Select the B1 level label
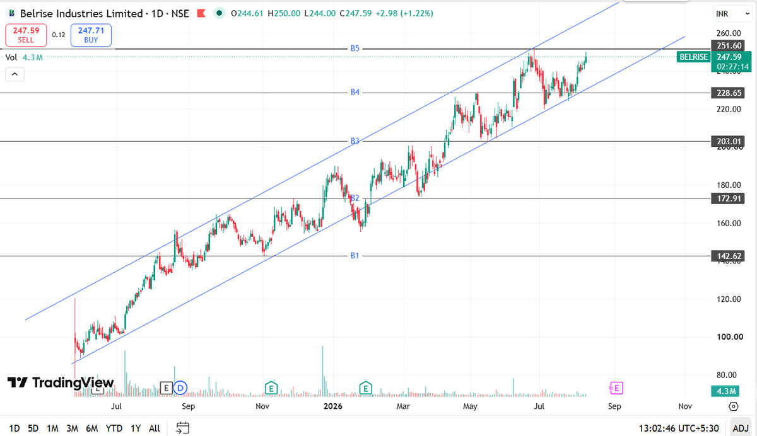Image resolution: width=757 pixels, height=436 pixels. 355,256
